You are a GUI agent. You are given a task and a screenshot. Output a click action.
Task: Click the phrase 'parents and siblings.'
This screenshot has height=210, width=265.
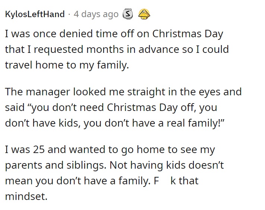(56, 165)
